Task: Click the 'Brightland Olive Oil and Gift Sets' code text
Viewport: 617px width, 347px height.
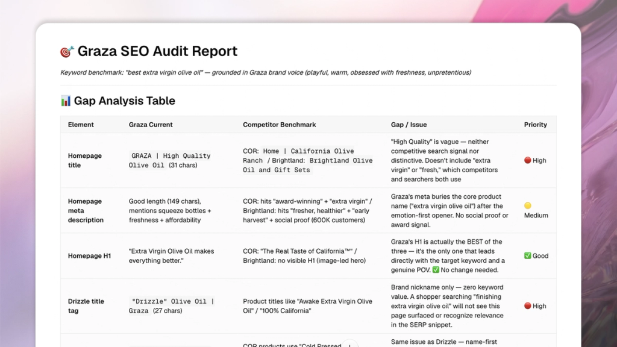Action: click(308, 165)
